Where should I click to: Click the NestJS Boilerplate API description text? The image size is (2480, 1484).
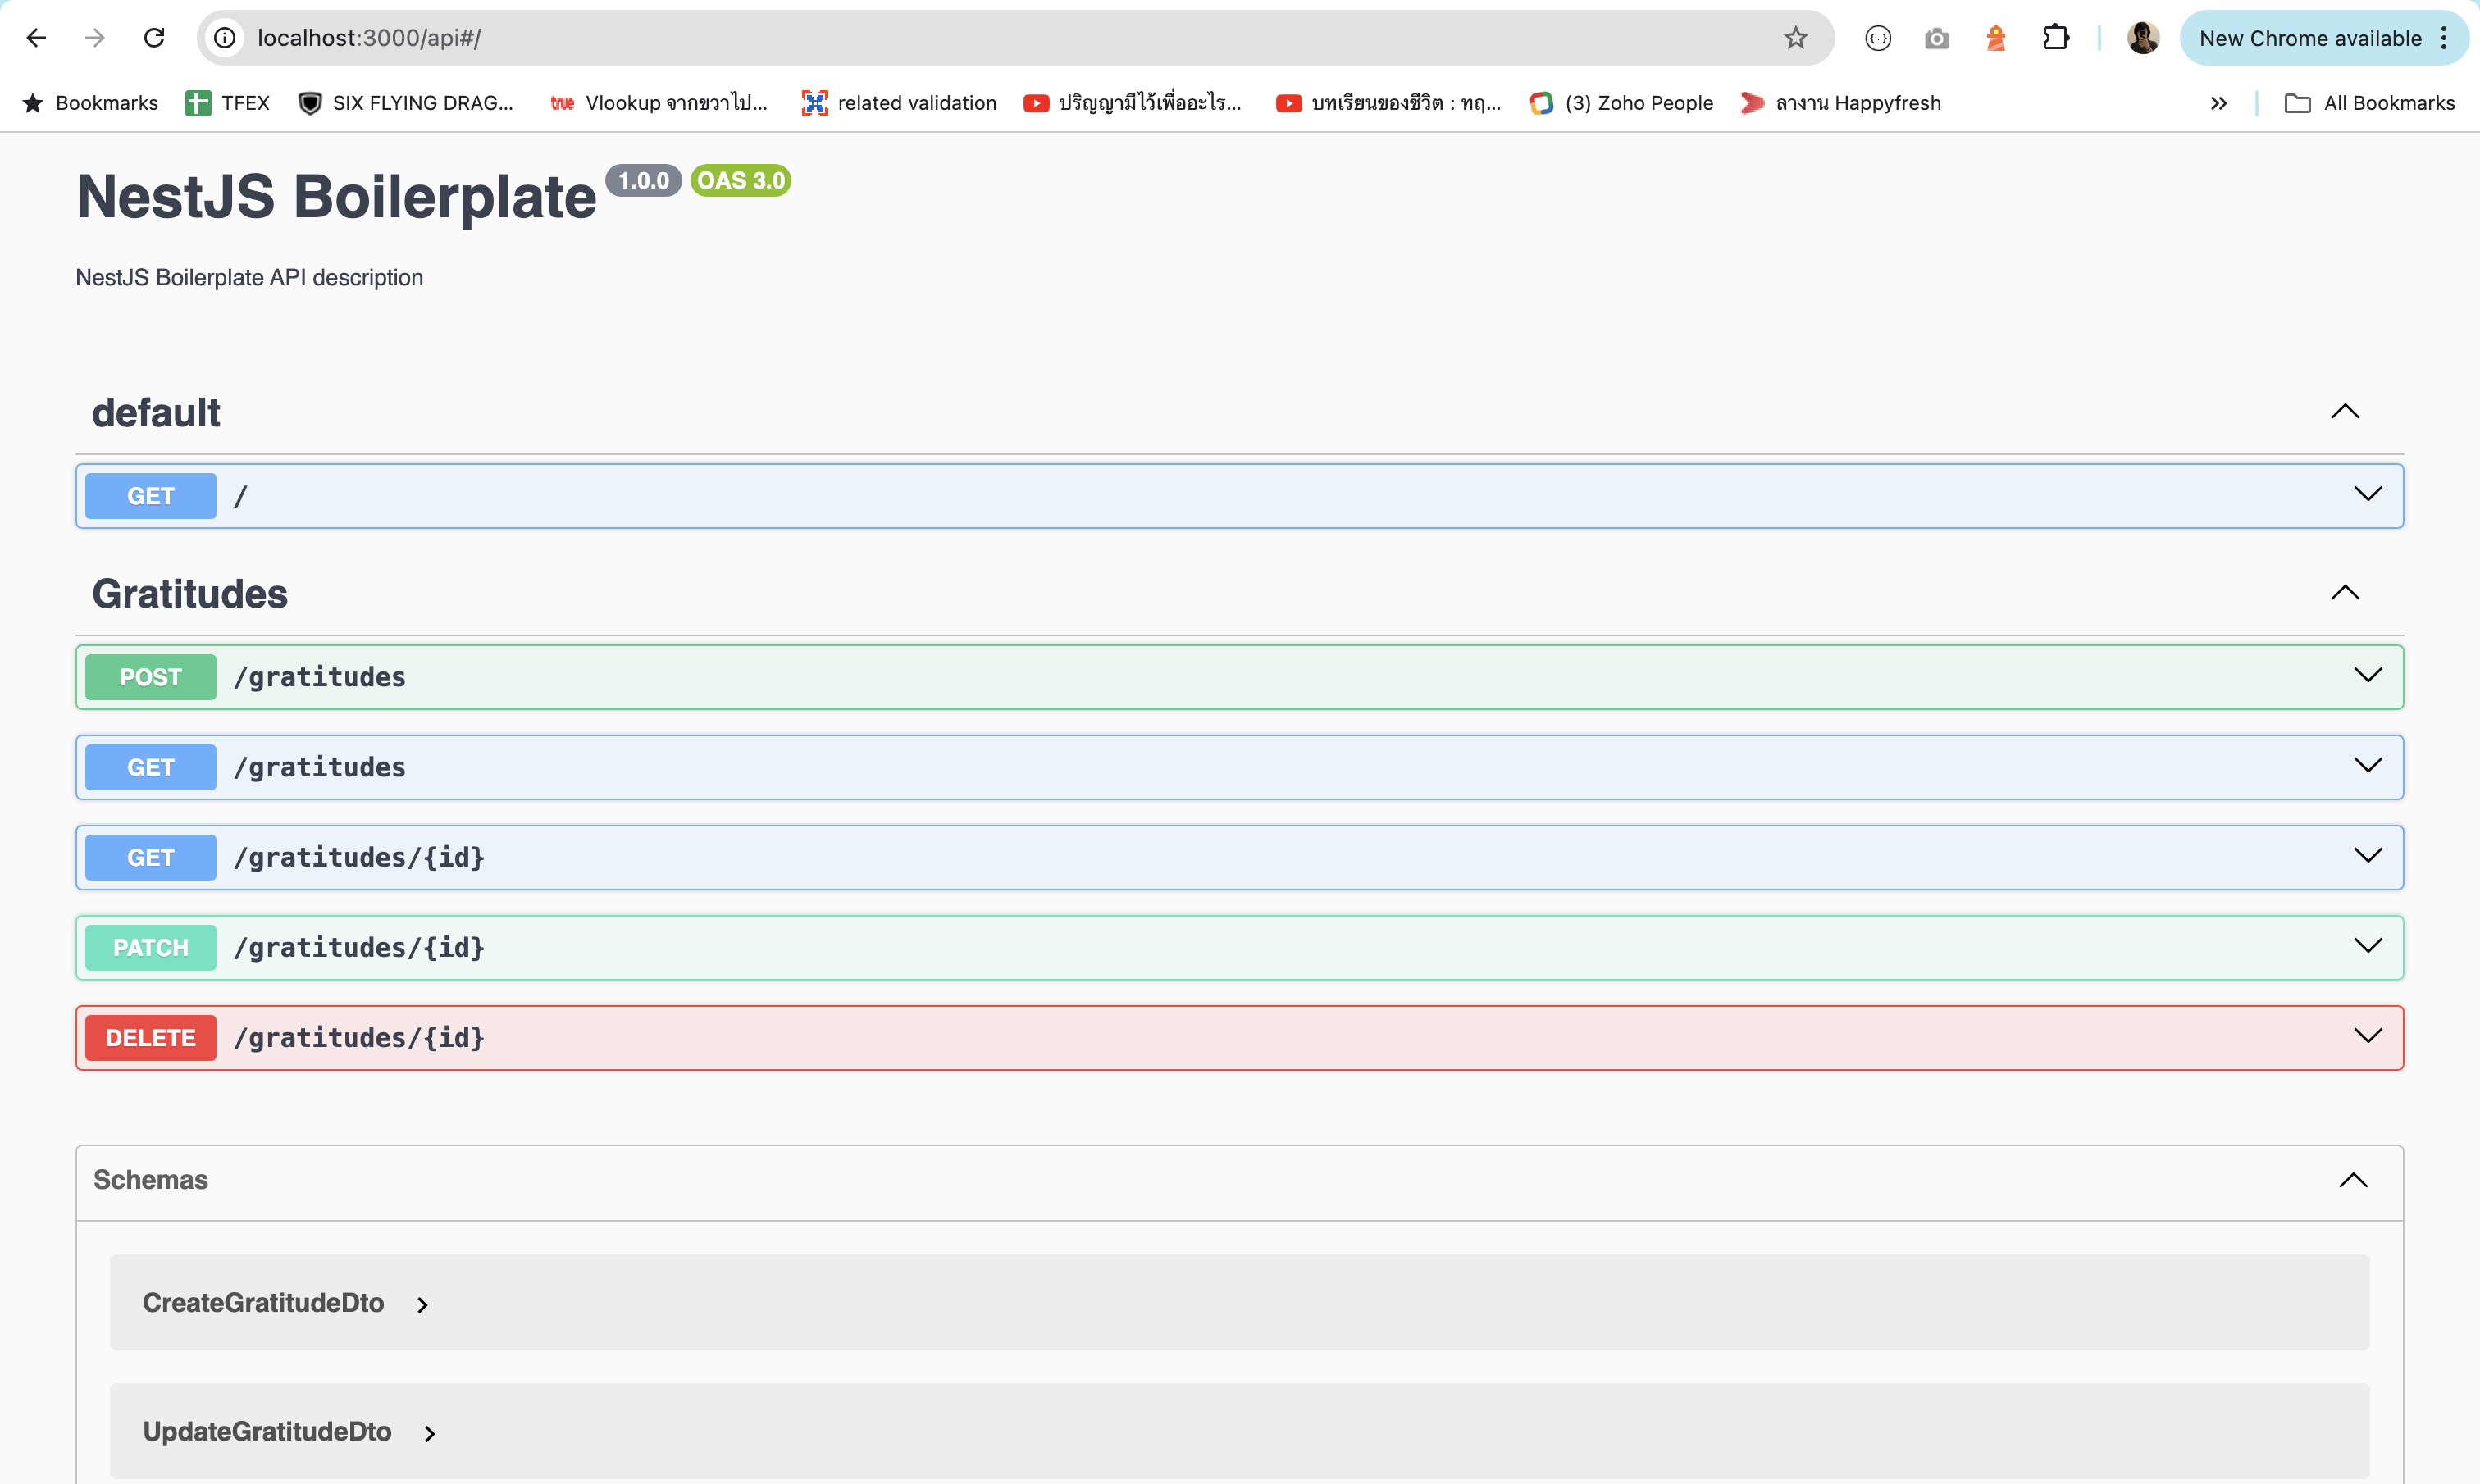(x=249, y=277)
